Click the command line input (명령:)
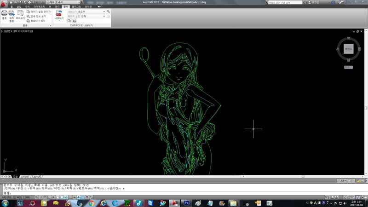The width and height of the screenshot is (368, 207). click(x=183, y=193)
